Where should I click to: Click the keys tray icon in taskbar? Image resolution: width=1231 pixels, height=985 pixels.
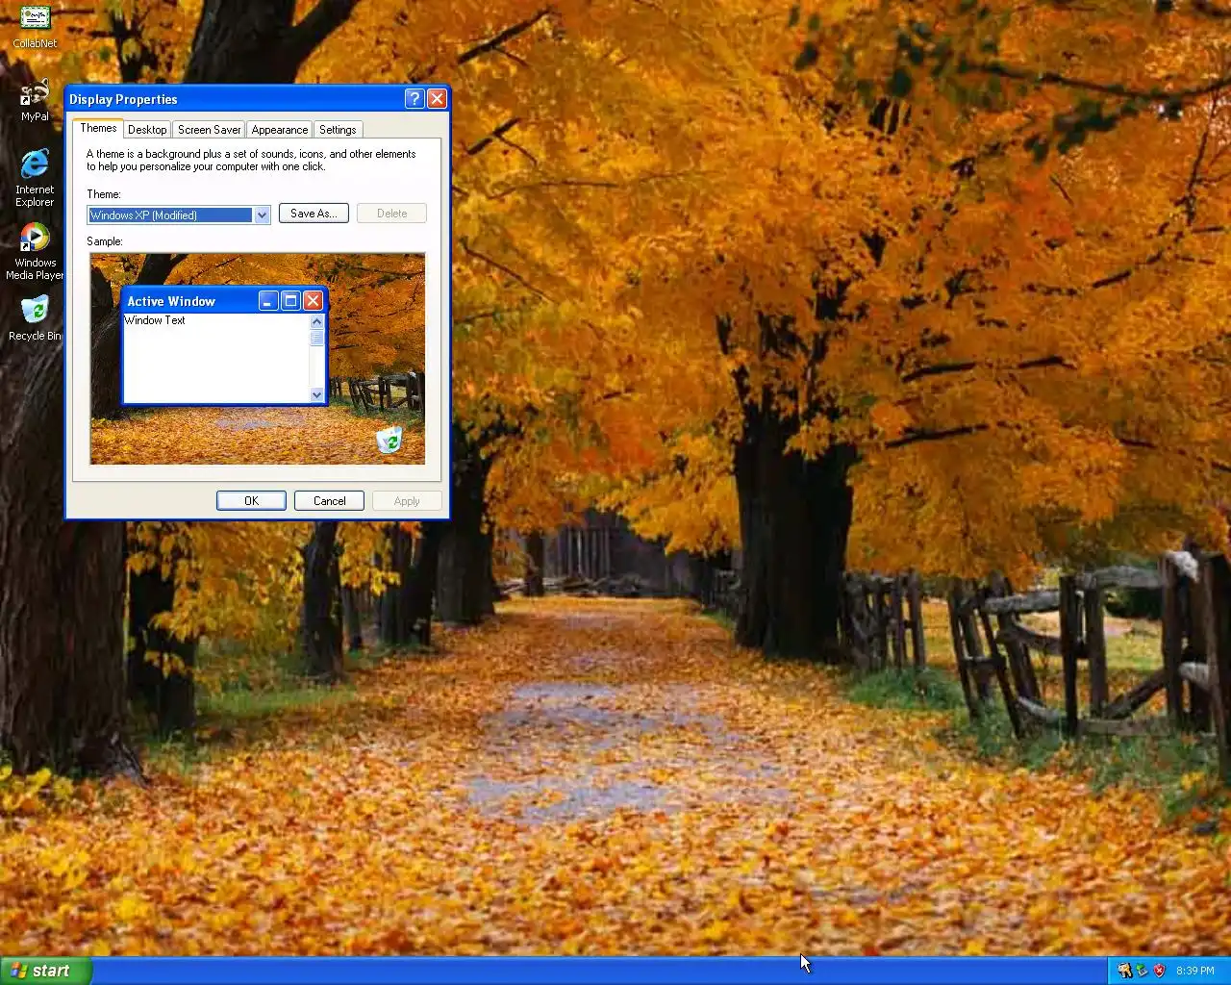1124,971
